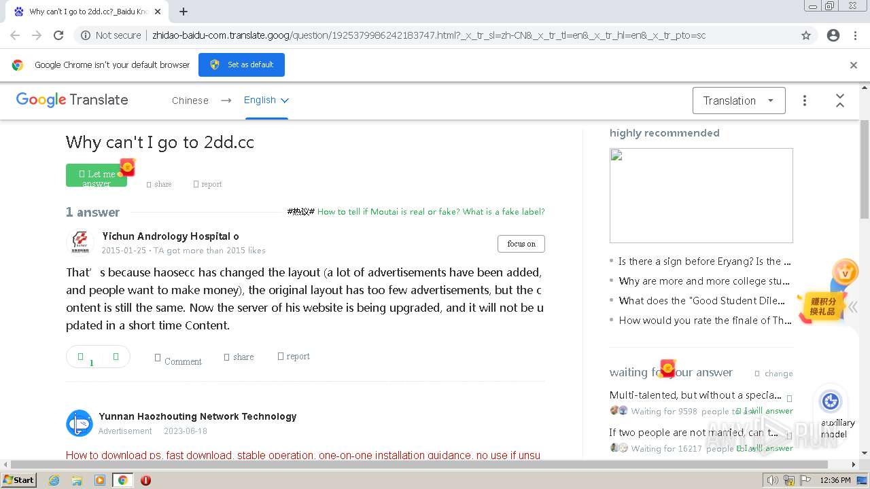Open the Yichun Andrology Hospital profile name
Viewport: 870px width, 489px height.
coord(171,236)
